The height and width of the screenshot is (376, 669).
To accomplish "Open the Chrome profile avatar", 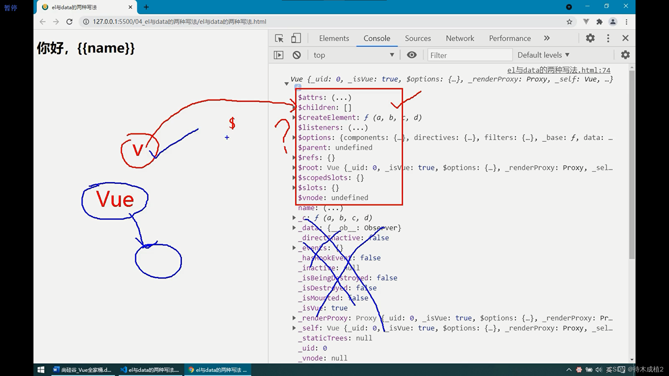I will point(613,22).
